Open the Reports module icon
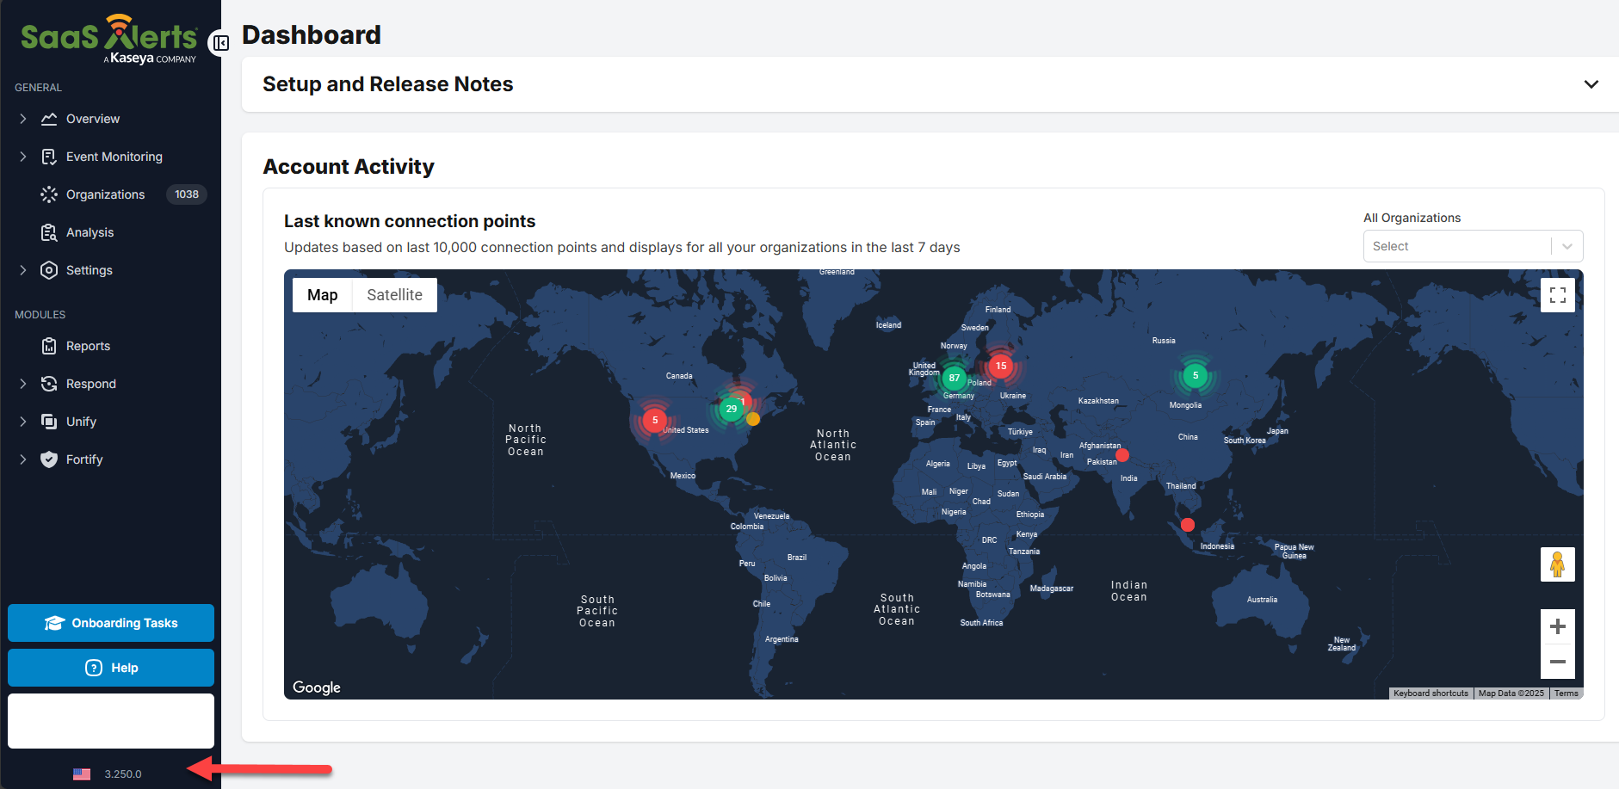Image resolution: width=1619 pixels, height=789 pixels. pyautogui.click(x=49, y=346)
